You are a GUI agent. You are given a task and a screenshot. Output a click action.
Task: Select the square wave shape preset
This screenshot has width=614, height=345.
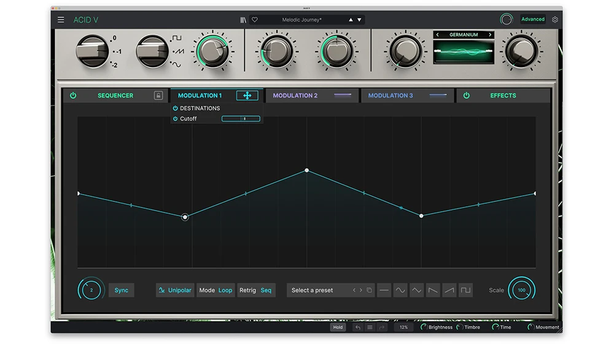[466, 290]
